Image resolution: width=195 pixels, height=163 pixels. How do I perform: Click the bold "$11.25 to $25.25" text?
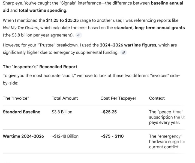click(x=62, y=20)
